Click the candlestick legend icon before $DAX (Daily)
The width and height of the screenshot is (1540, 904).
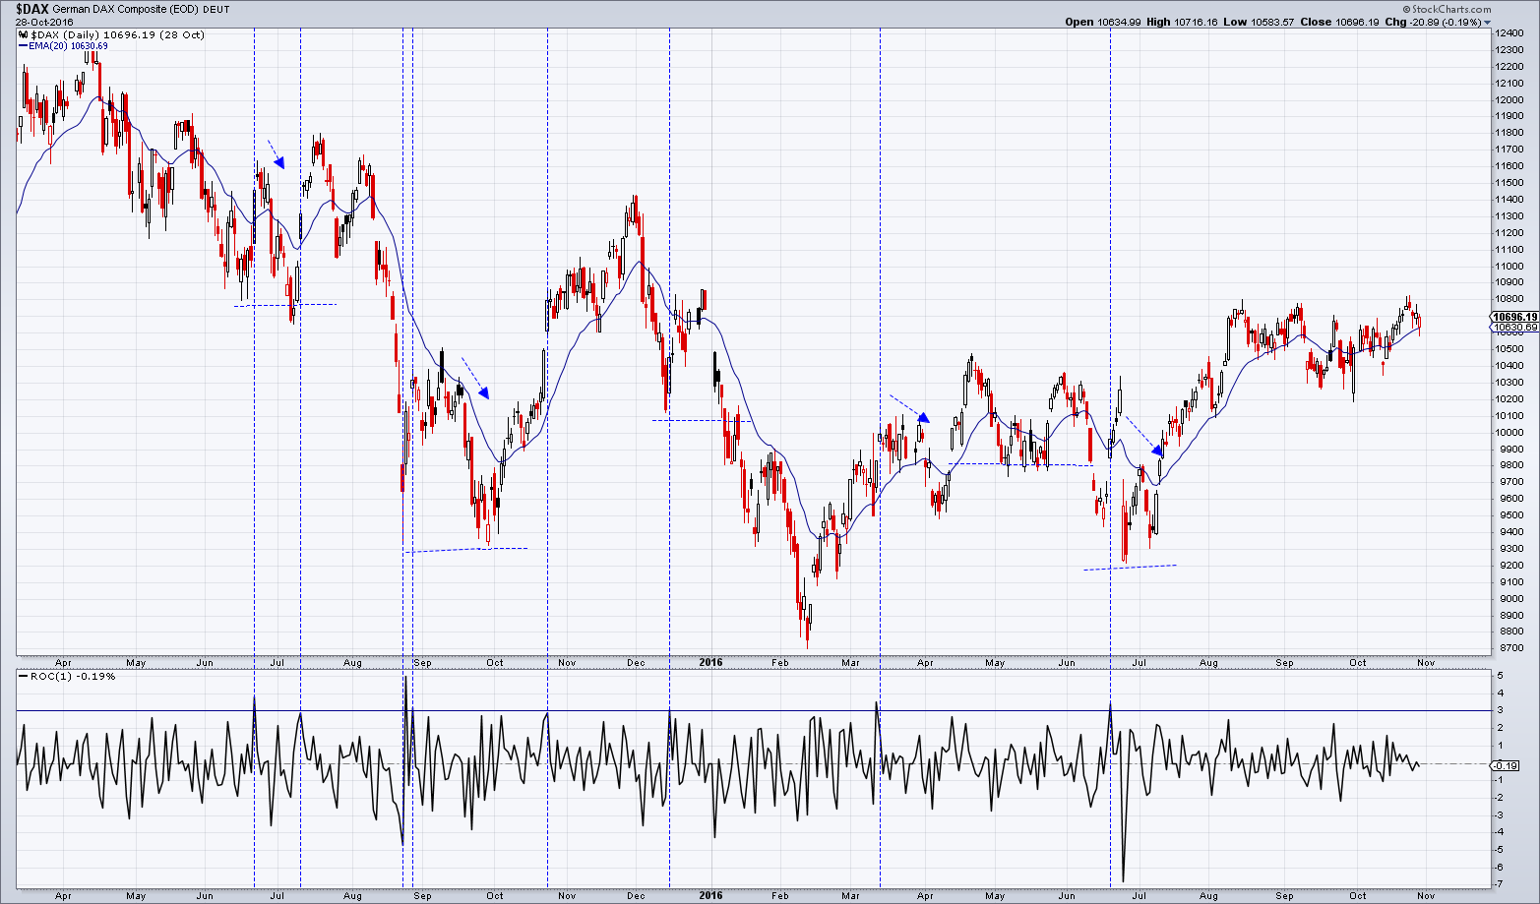[22, 32]
